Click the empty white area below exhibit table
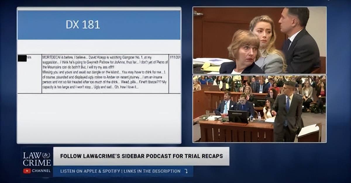The image size is (351, 183). click(99, 118)
